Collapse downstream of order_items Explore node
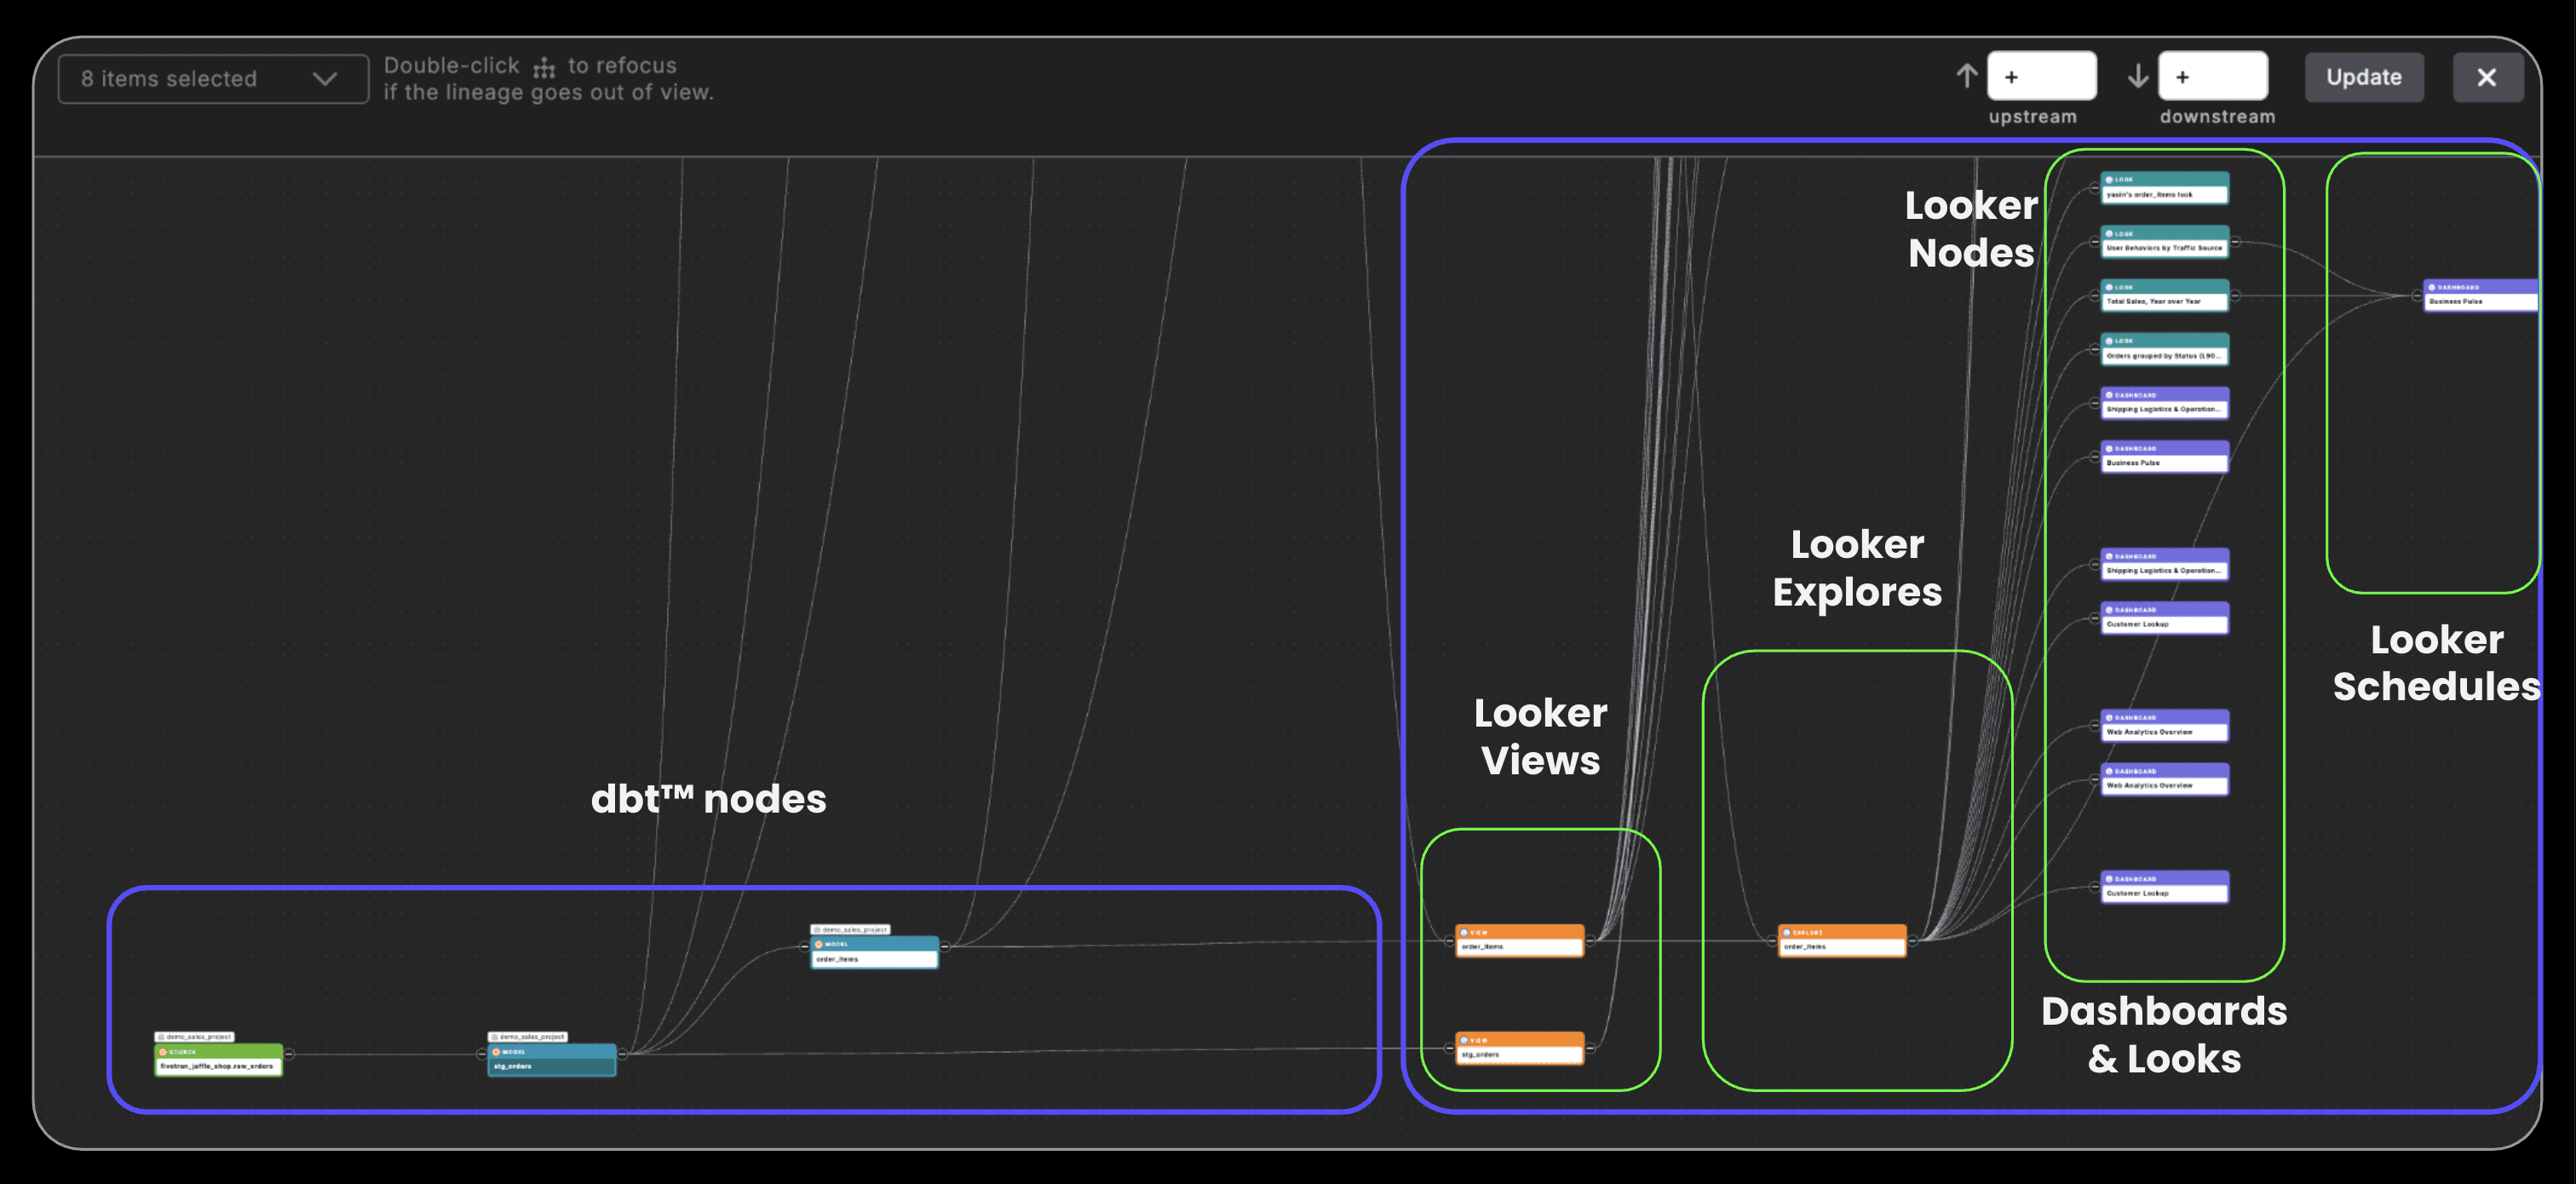The image size is (2576, 1184). coord(1912,941)
